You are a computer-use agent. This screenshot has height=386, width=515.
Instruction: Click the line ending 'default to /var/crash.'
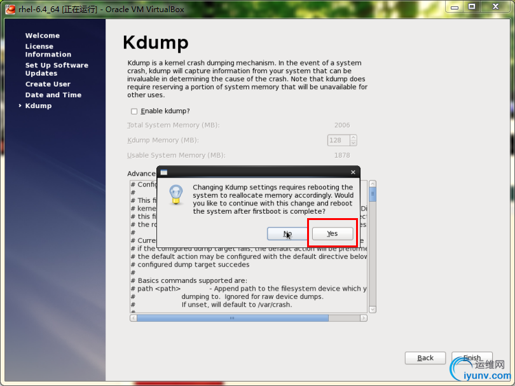pos(211,305)
